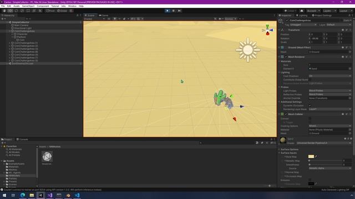This screenshot has width=355, height=199.
Task: Open the Layer Default dropdown in Inspector
Action: (x=339, y=24)
